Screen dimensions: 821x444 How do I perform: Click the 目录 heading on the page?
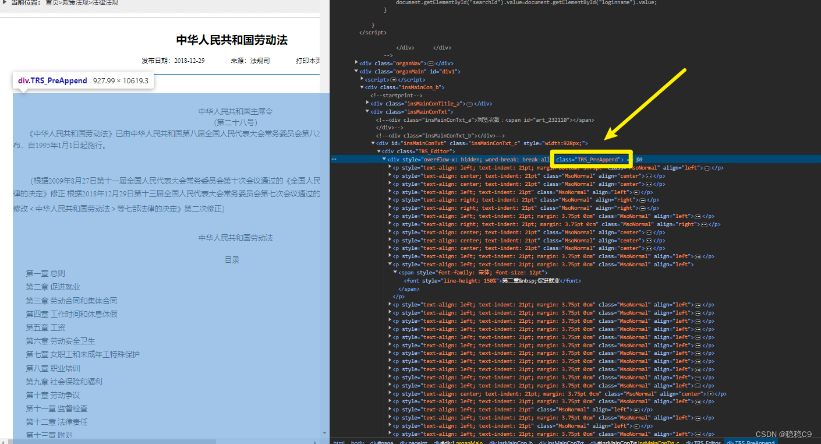232,260
